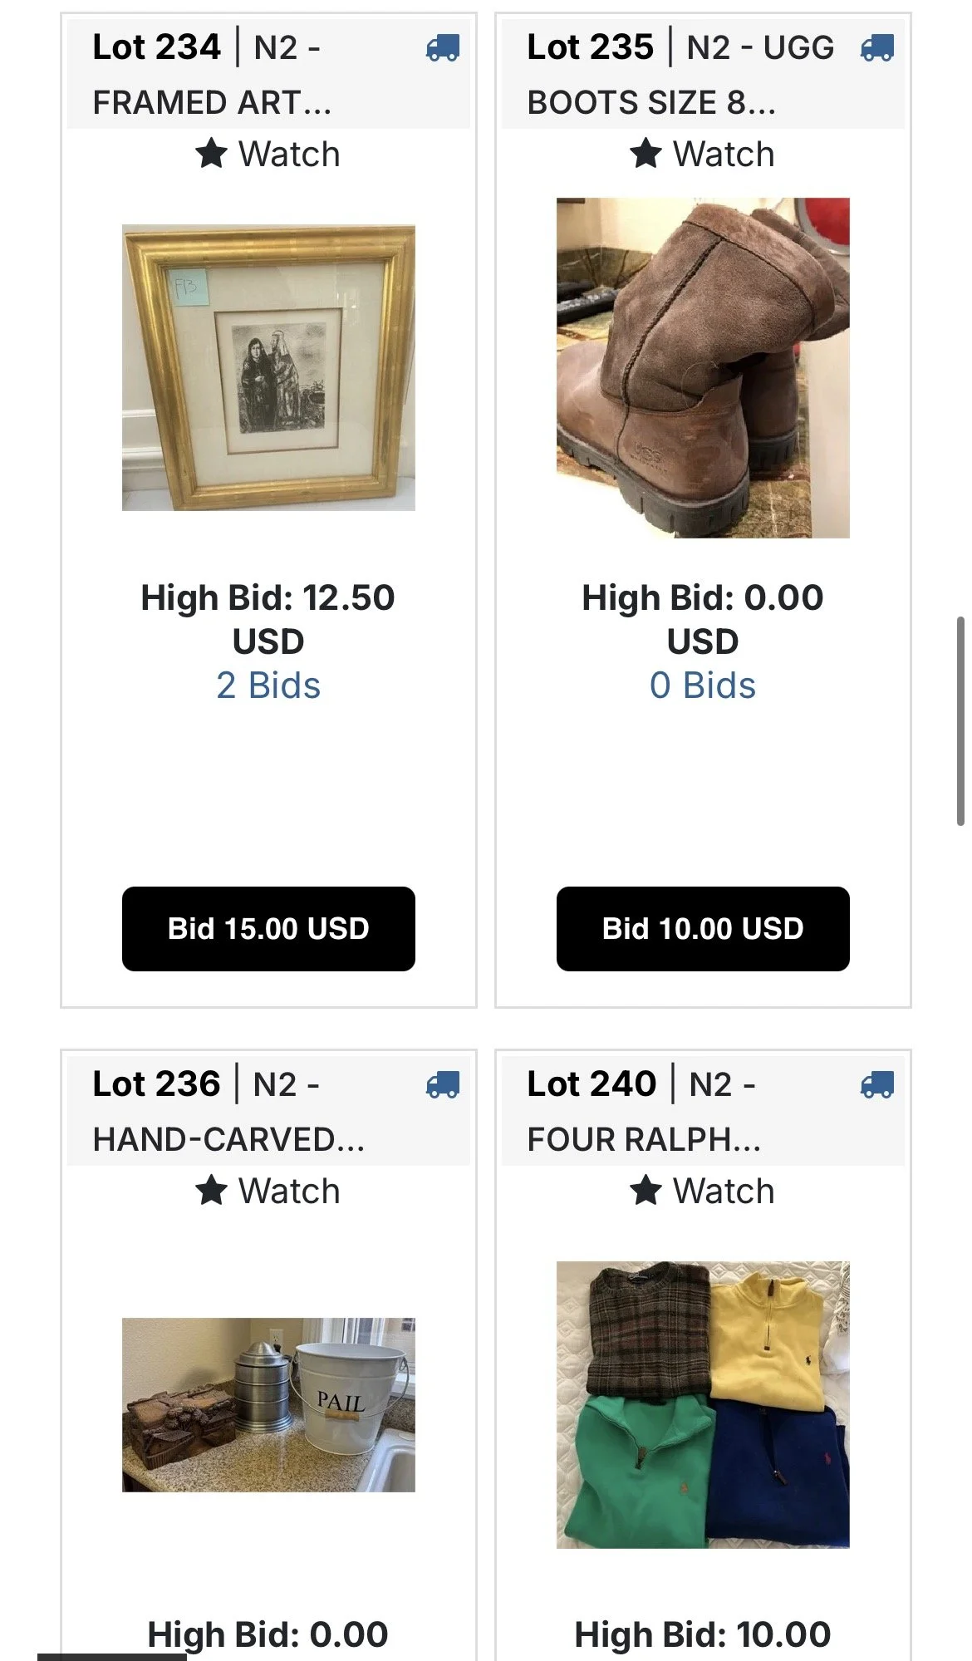Open the Lot 236 Hand-Carved title

228,1112
